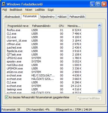Image resolution: width=108 pixels, height=113 pixels.
Task: Select the Folyamatok tab
Action: click(x=30, y=16)
